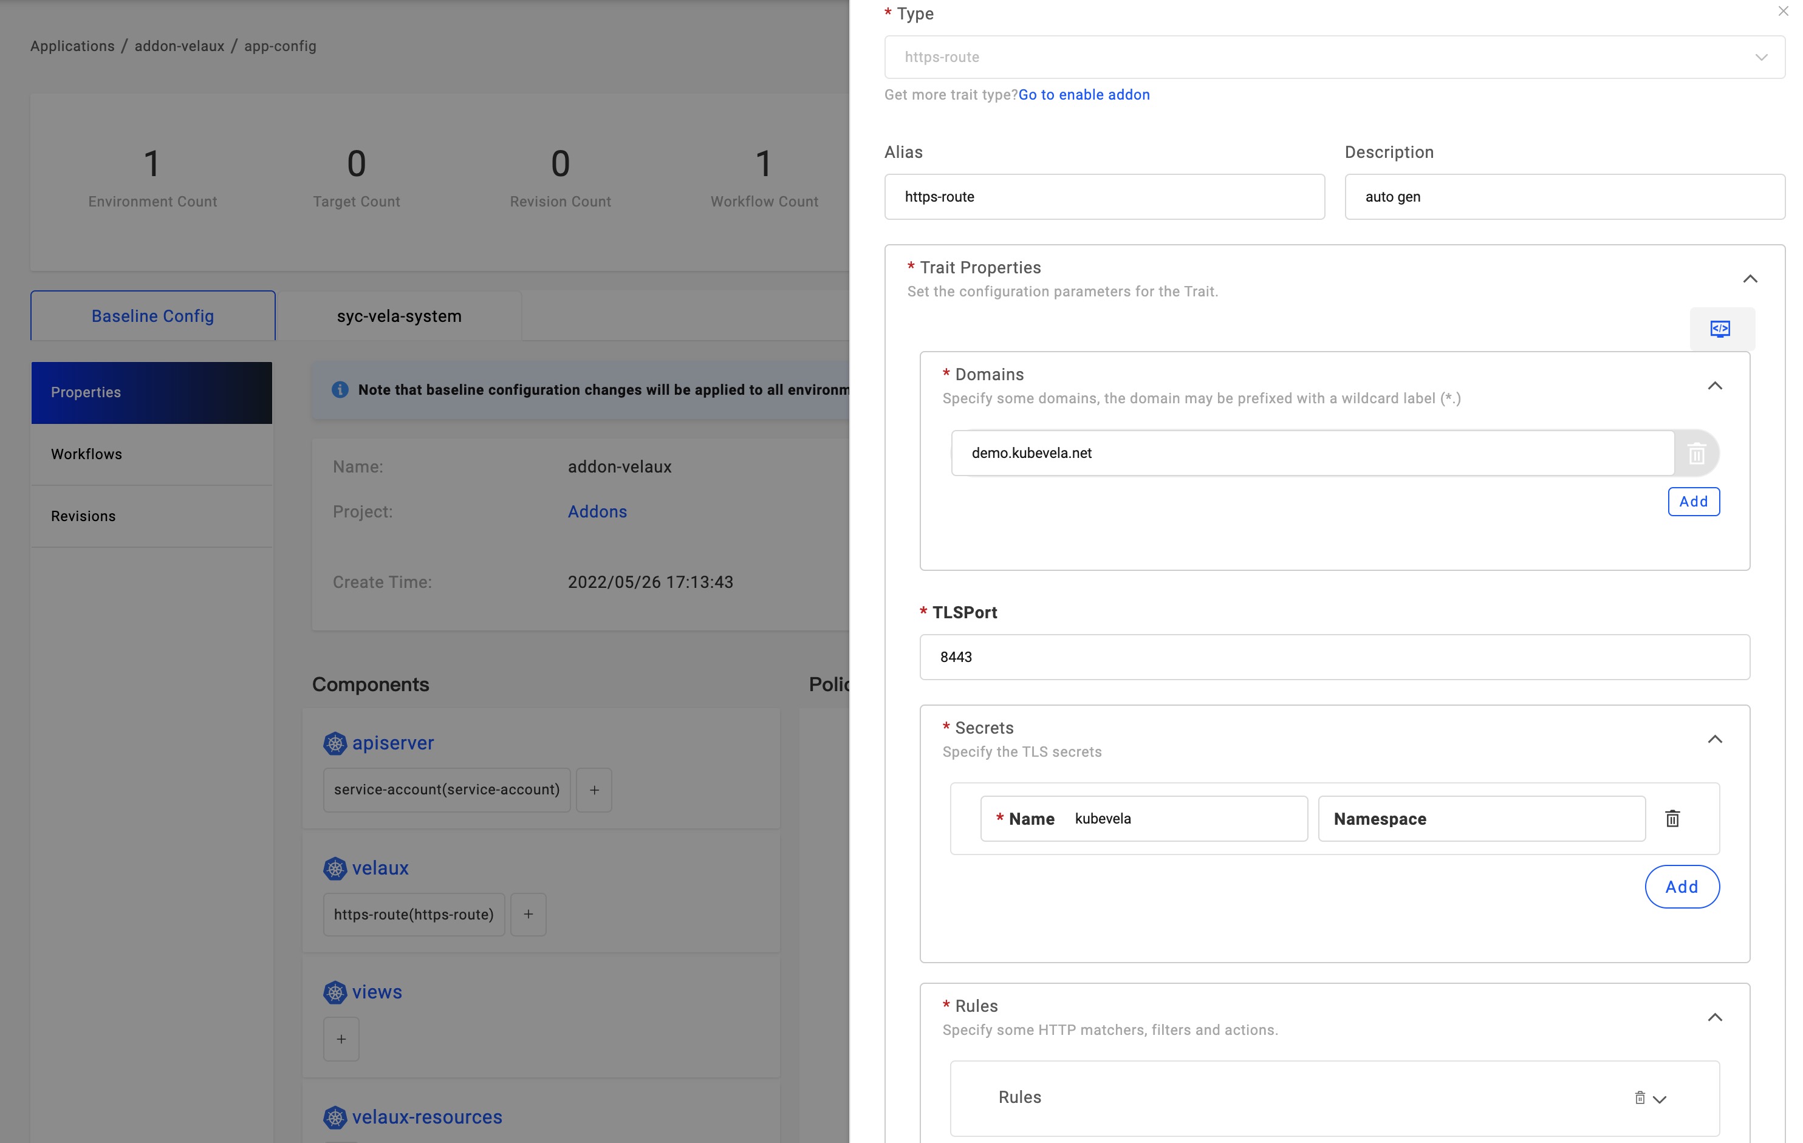This screenshot has height=1143, width=1803.
Task: Click the plus icon beside the https-route trait
Action: tap(528, 915)
